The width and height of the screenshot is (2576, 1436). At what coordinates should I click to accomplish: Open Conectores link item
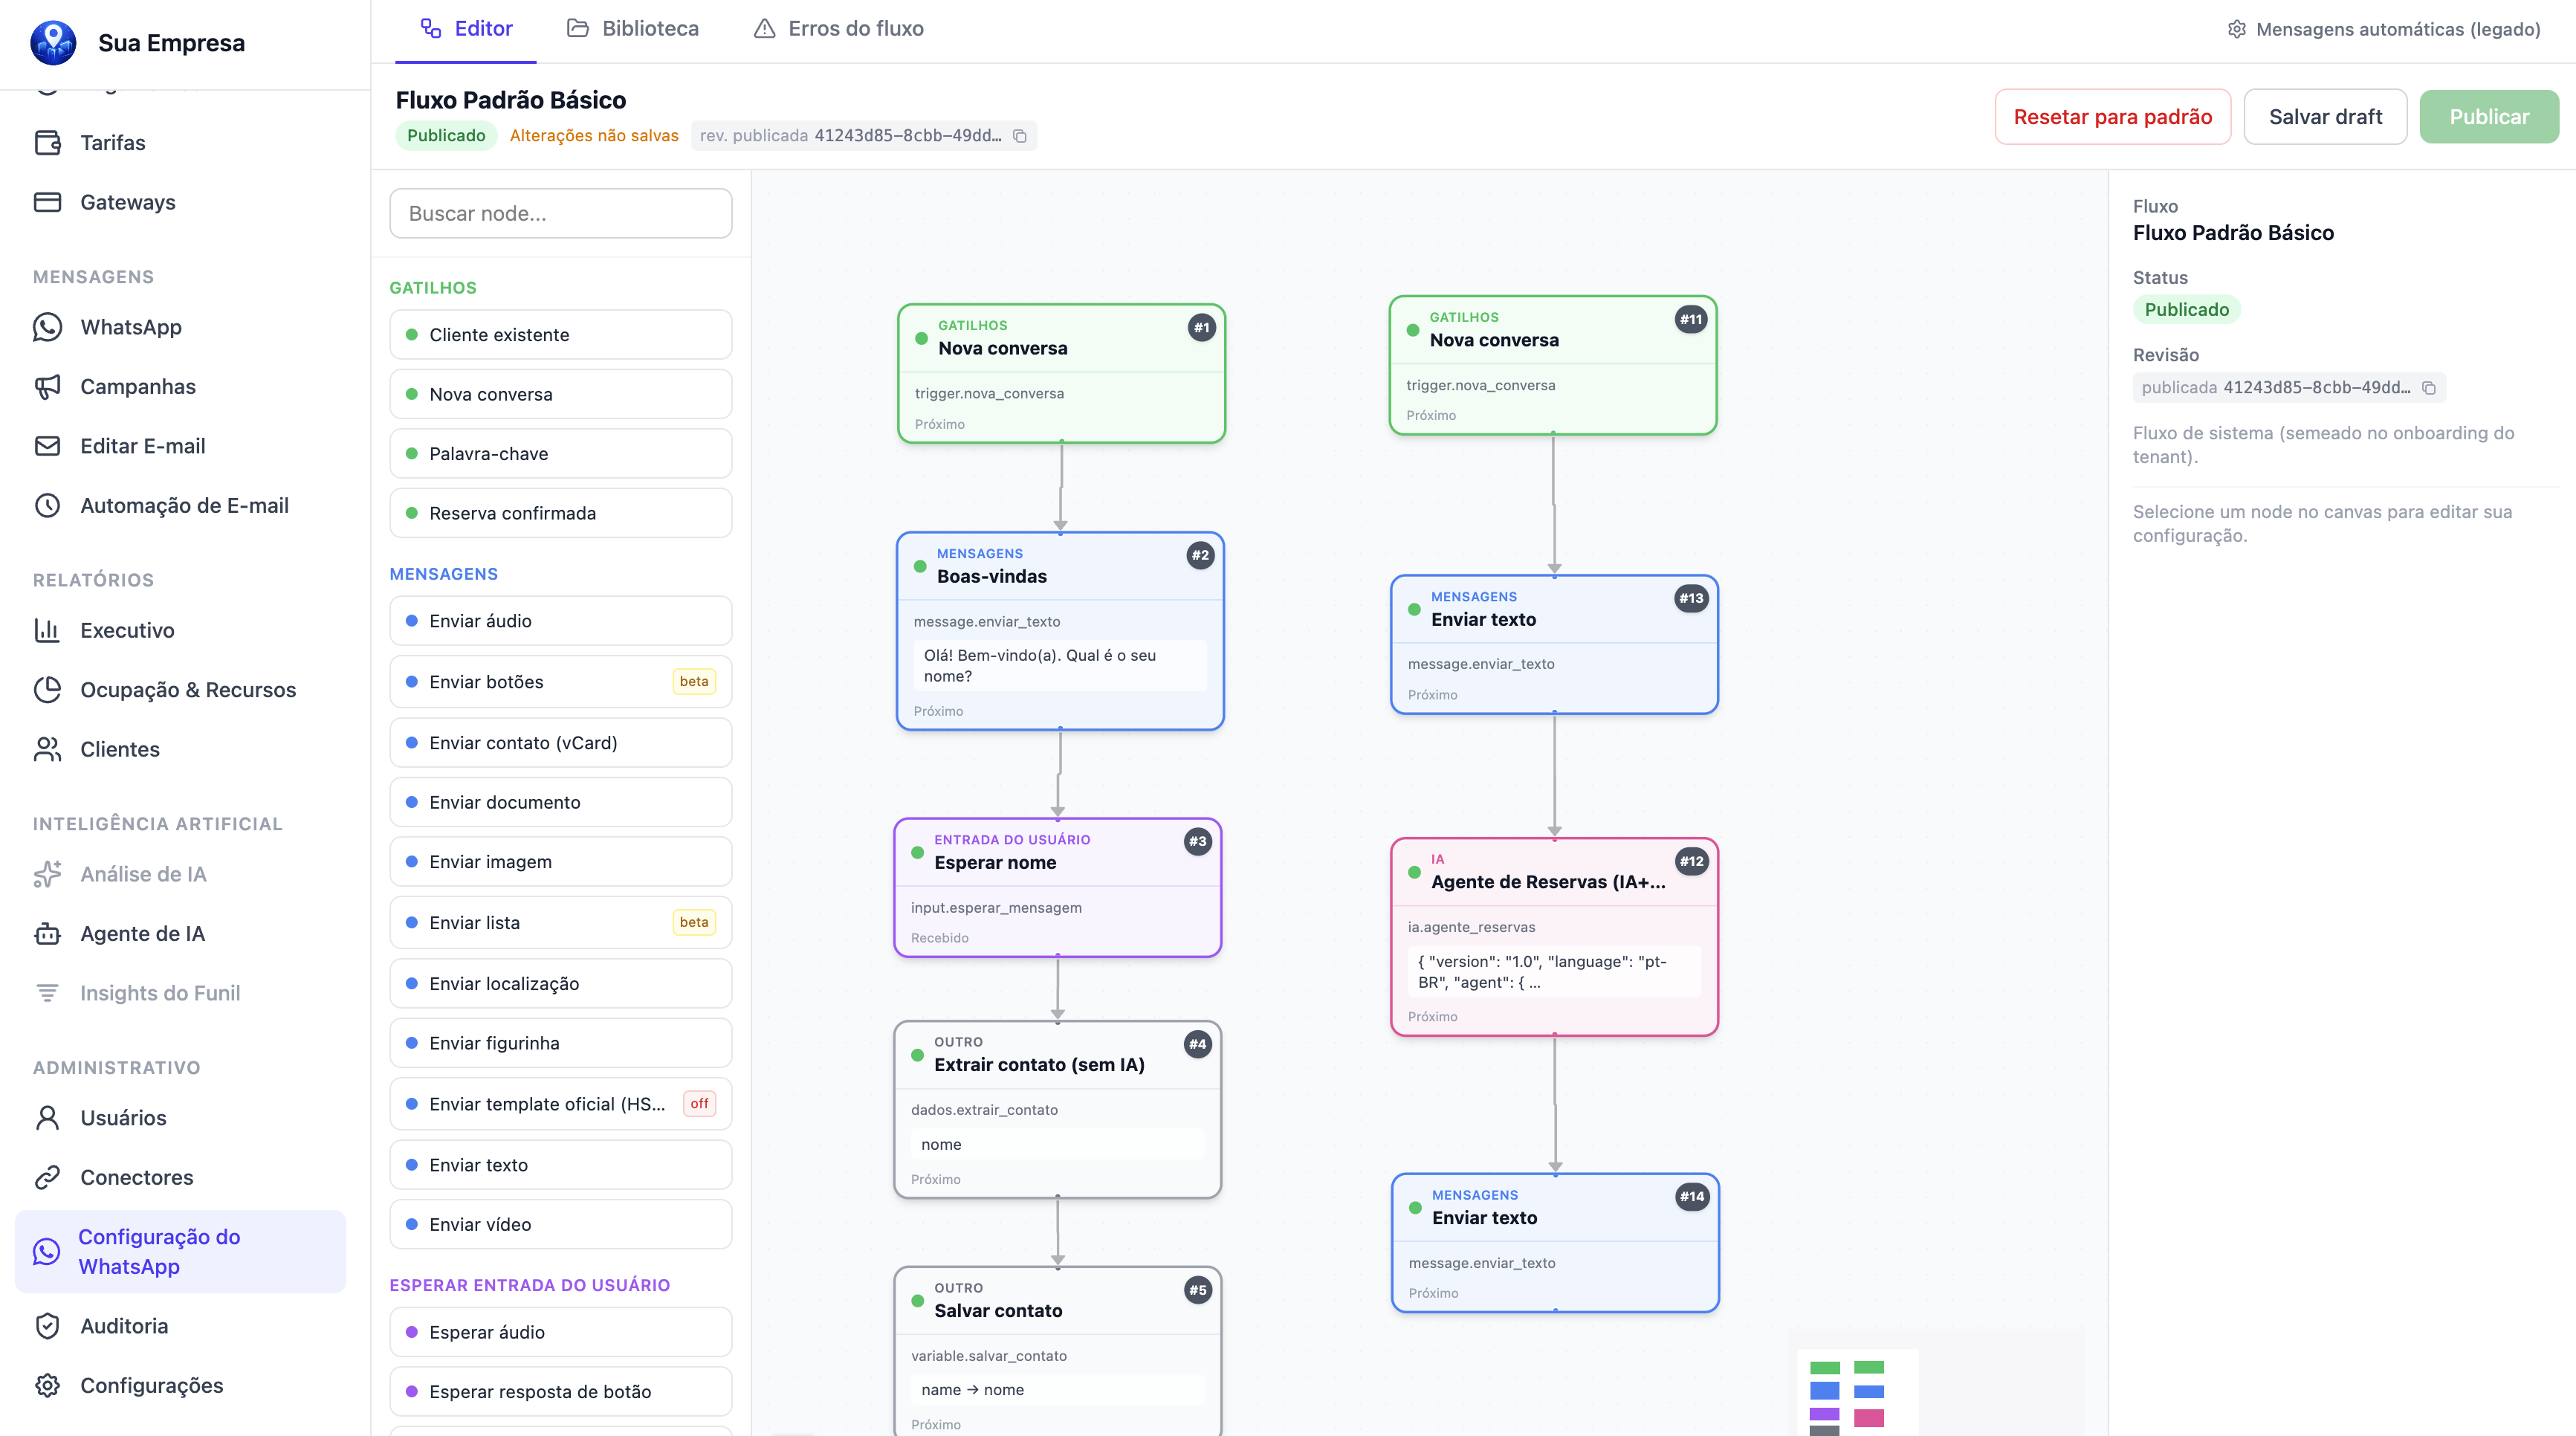coord(137,1177)
